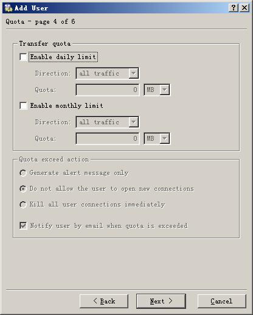Click the Enable daily limit label text

coord(63,57)
